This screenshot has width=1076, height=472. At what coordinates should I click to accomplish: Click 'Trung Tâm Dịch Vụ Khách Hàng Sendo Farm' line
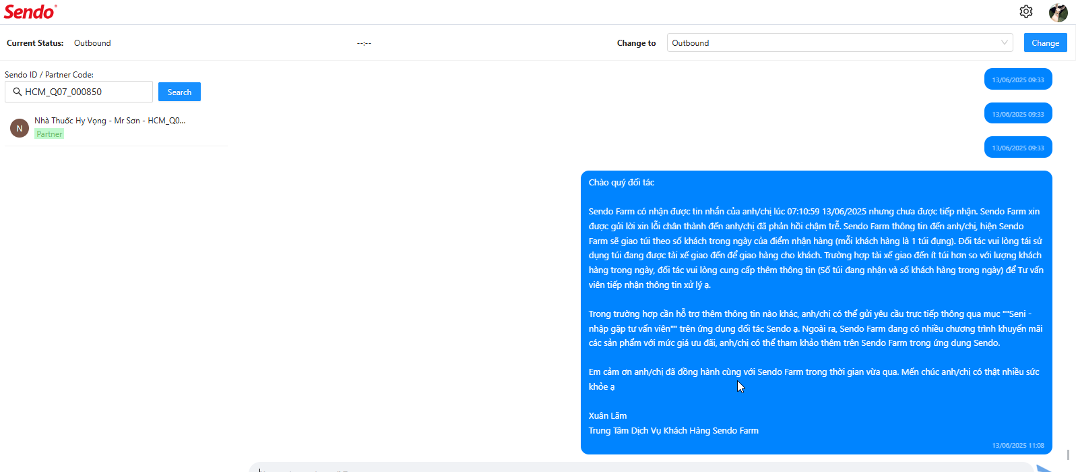coord(673,431)
